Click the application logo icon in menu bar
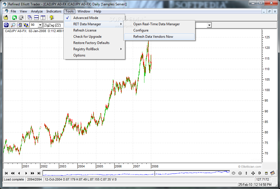 pyautogui.click(x=7, y=11)
